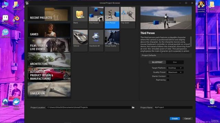Open the Recycle Bin on desktop
The image size is (220, 123).
pyautogui.click(x=212, y=103)
